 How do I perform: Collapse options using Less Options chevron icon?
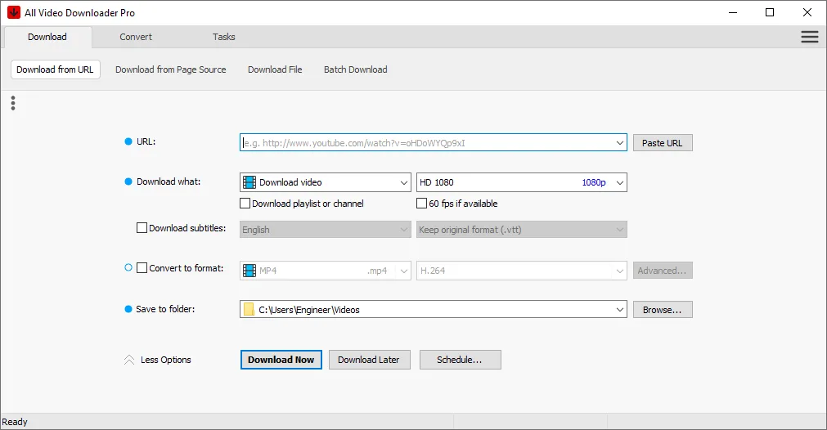[128, 360]
